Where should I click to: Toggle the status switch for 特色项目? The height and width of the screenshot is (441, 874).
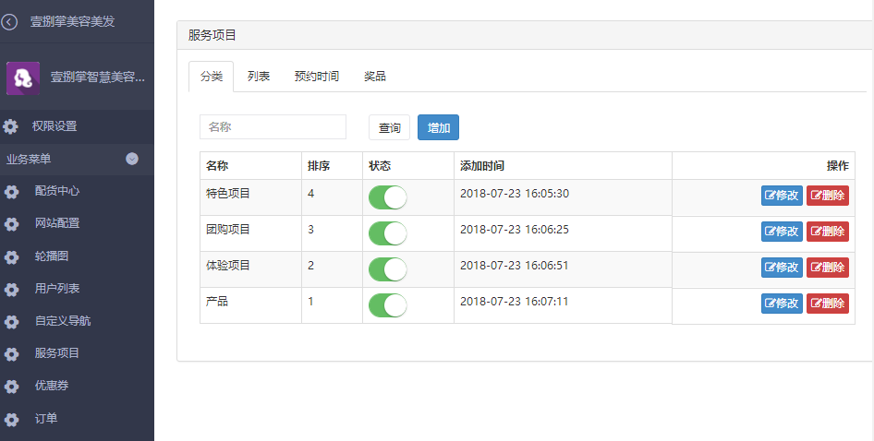coord(388,197)
